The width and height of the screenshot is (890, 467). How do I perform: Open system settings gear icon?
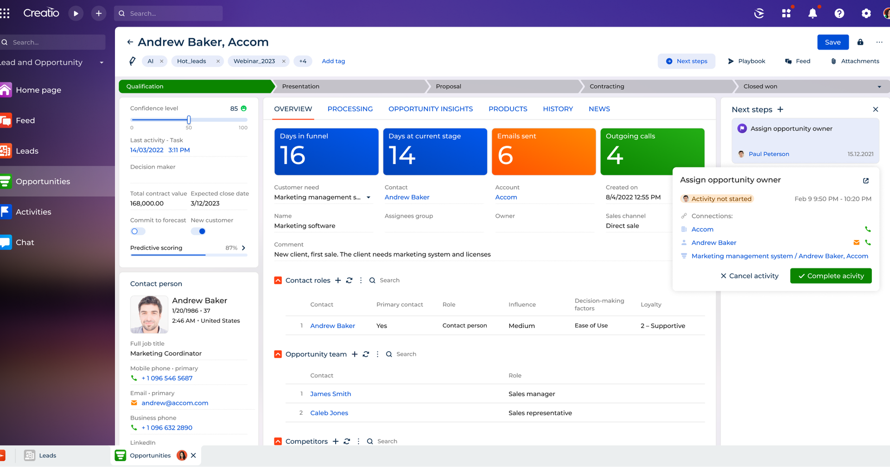(x=866, y=13)
